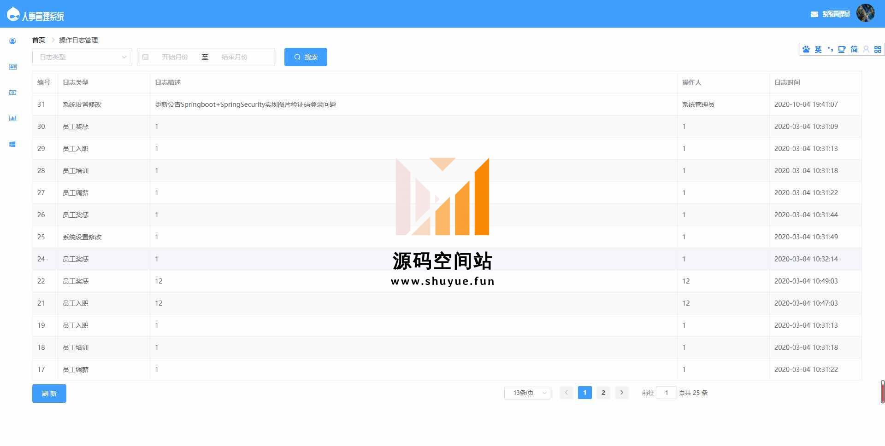Click 员工培训 in row 18

76,348
